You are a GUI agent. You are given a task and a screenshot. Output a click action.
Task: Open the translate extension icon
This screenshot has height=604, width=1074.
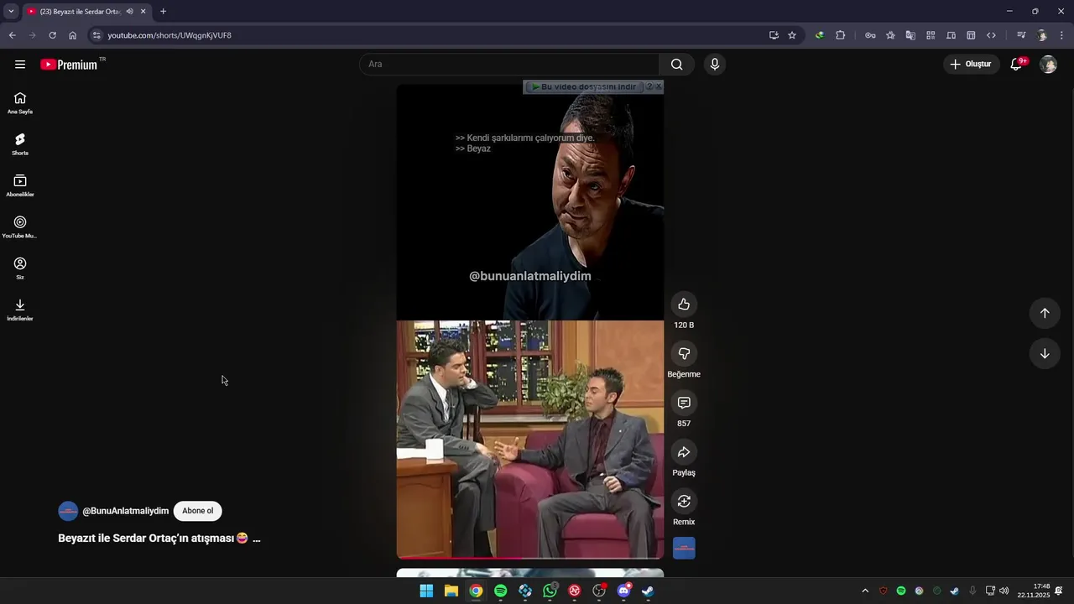[910, 35]
